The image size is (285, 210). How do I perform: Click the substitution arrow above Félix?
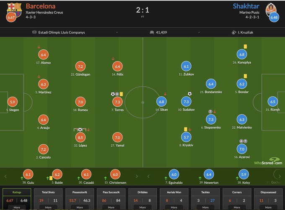[113, 59]
